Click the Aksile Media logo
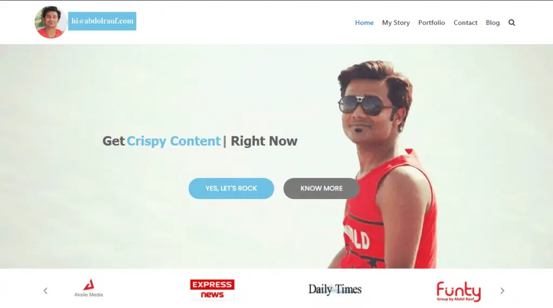The image size is (553, 308). click(x=89, y=288)
